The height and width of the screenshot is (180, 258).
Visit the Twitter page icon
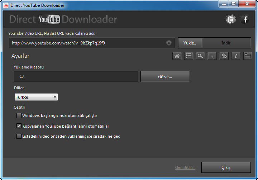(231, 19)
